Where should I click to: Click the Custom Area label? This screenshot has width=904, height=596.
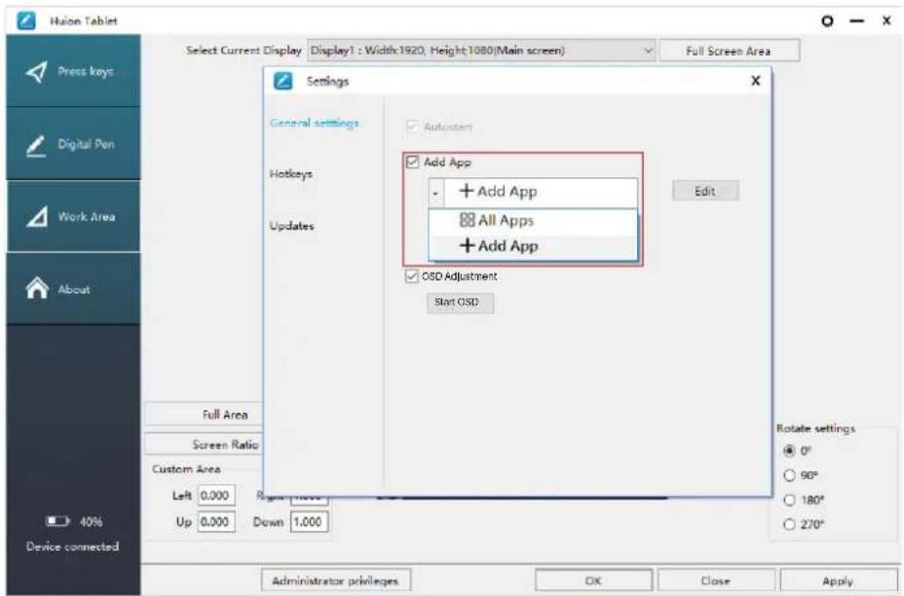[x=186, y=469]
